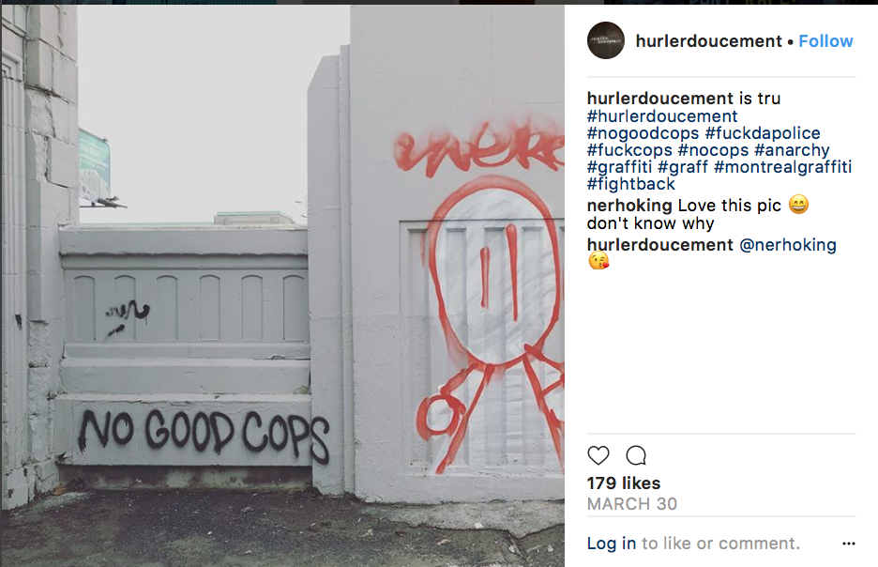The width and height of the screenshot is (878, 567).
Task: Open the MARCH 30 post date
Action: (632, 504)
